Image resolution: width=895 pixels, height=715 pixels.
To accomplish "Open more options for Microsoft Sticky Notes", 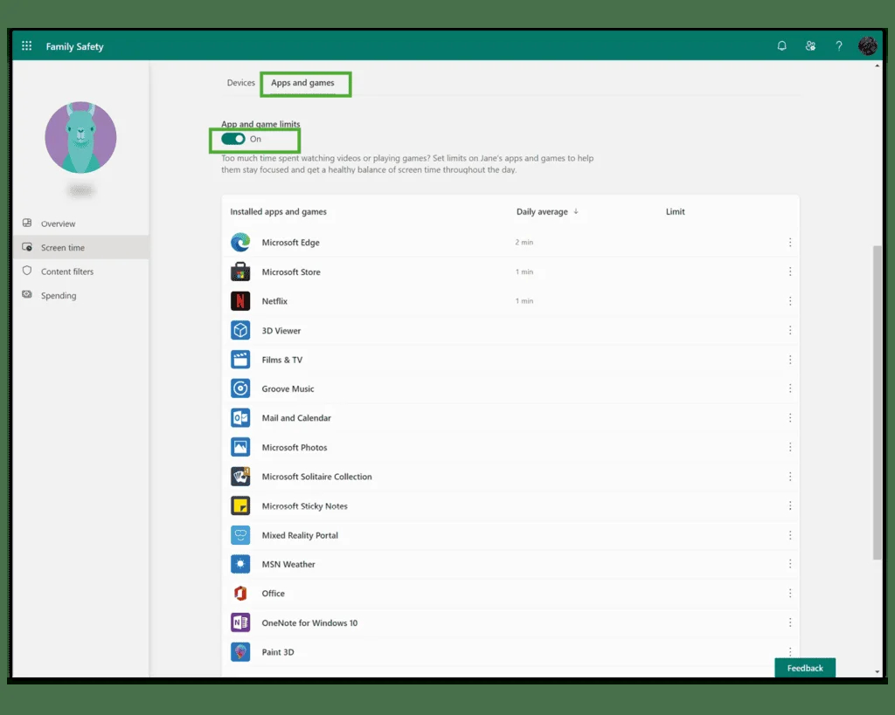I will (x=790, y=505).
